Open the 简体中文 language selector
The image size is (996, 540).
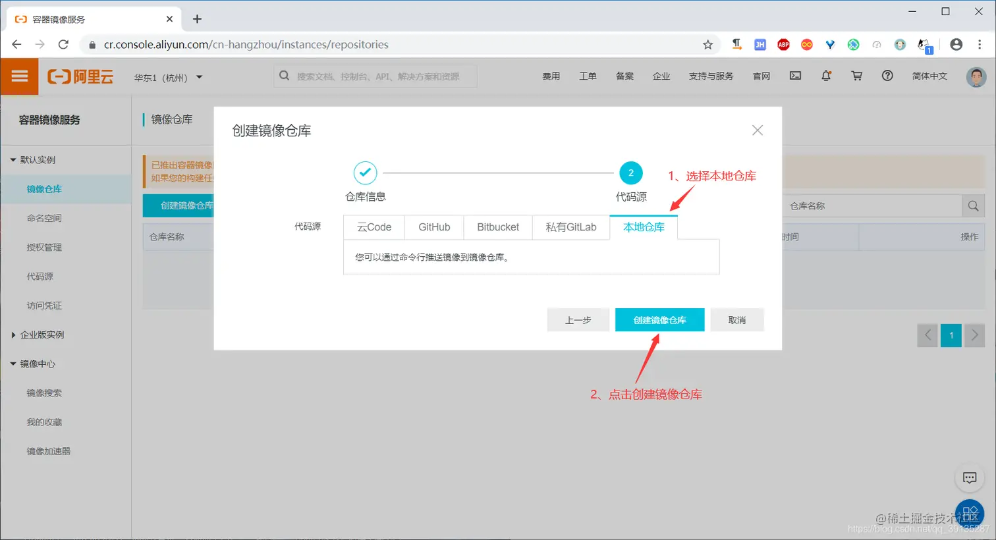(929, 76)
